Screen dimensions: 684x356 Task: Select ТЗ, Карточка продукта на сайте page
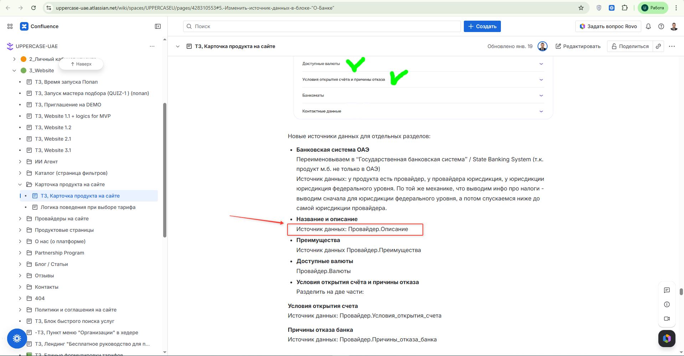pos(80,196)
